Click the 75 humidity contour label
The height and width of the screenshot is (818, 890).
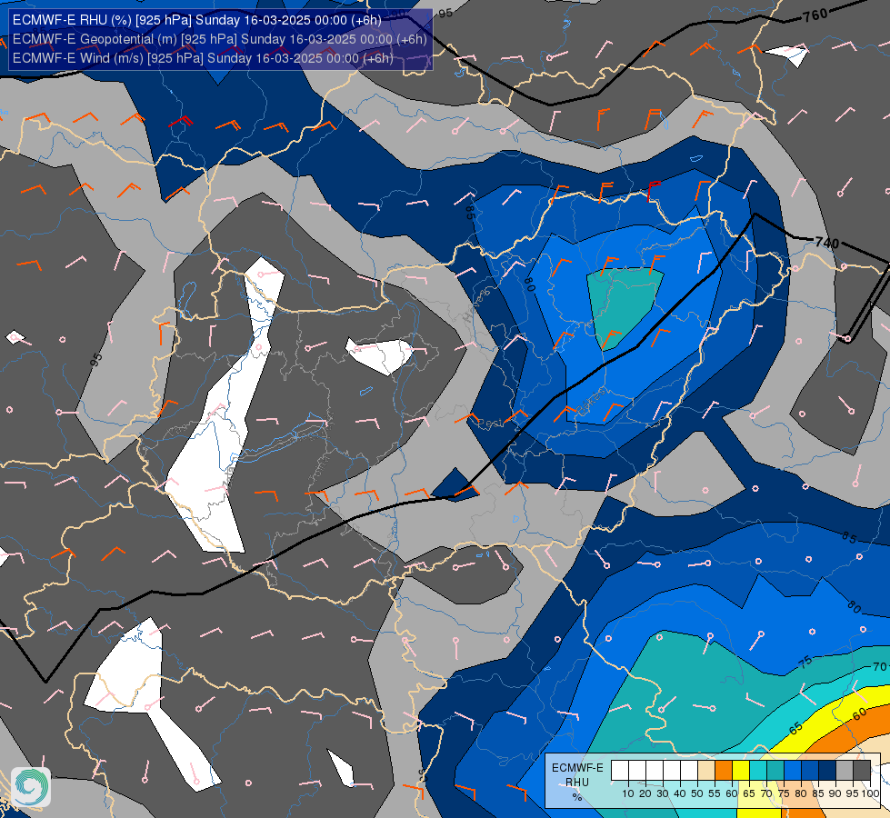pyautogui.click(x=805, y=662)
